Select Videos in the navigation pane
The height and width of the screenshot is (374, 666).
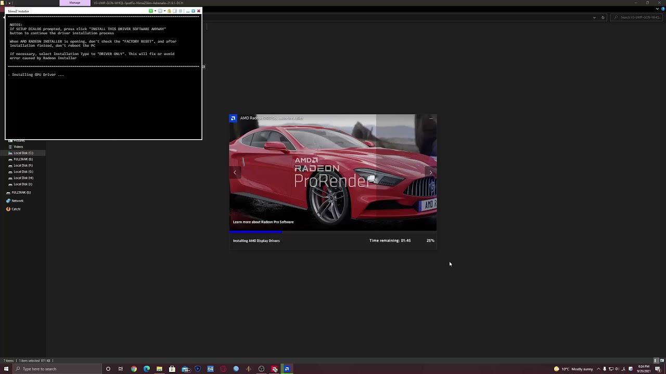pos(18,147)
